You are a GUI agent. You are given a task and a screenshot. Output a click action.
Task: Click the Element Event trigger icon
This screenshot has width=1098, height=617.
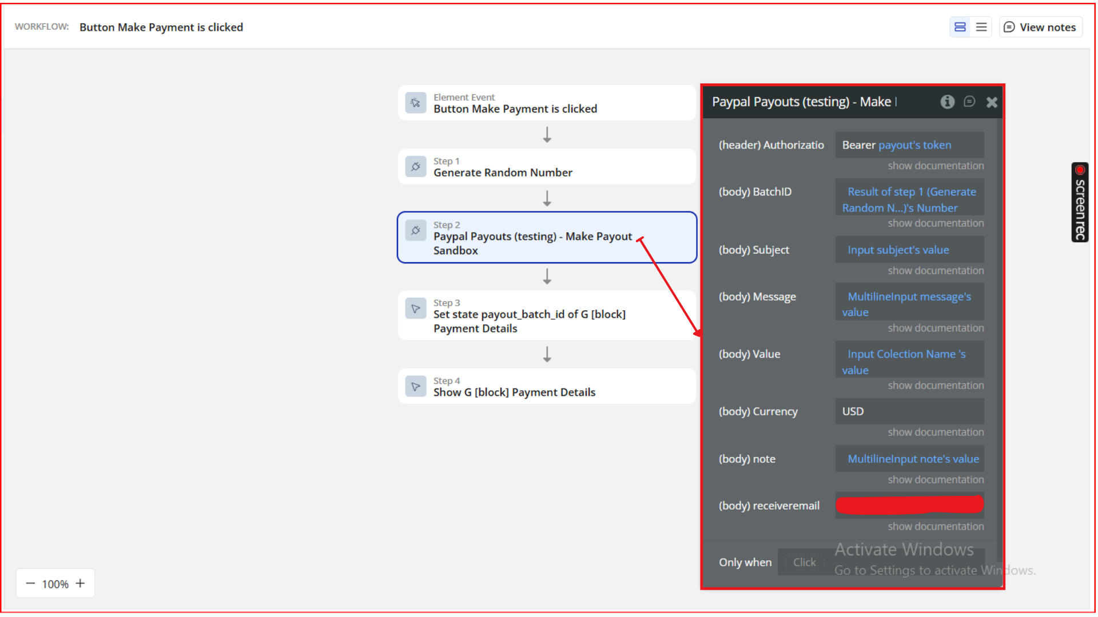pos(416,103)
